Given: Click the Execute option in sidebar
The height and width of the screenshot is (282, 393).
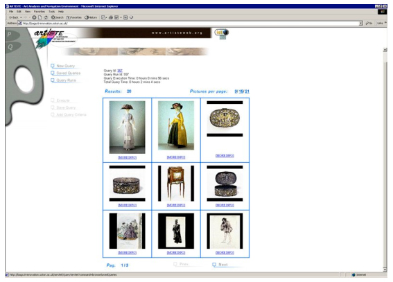Looking at the screenshot, I should point(60,100).
